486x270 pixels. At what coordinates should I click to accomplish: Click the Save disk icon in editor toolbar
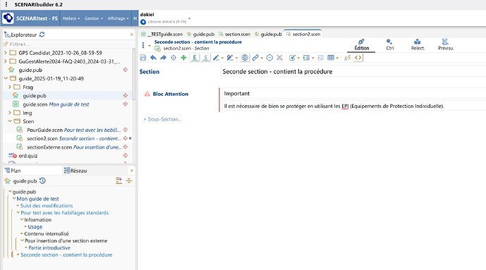(x=143, y=58)
